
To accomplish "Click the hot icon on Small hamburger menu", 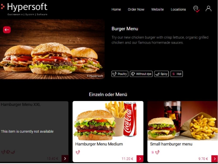I will [x=152, y=152].
